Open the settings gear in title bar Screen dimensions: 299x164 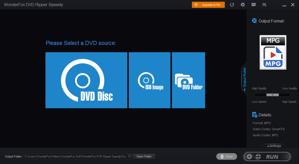tap(242, 5)
